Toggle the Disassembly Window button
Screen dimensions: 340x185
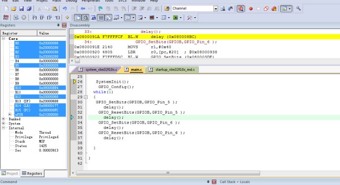tap(86, 18)
